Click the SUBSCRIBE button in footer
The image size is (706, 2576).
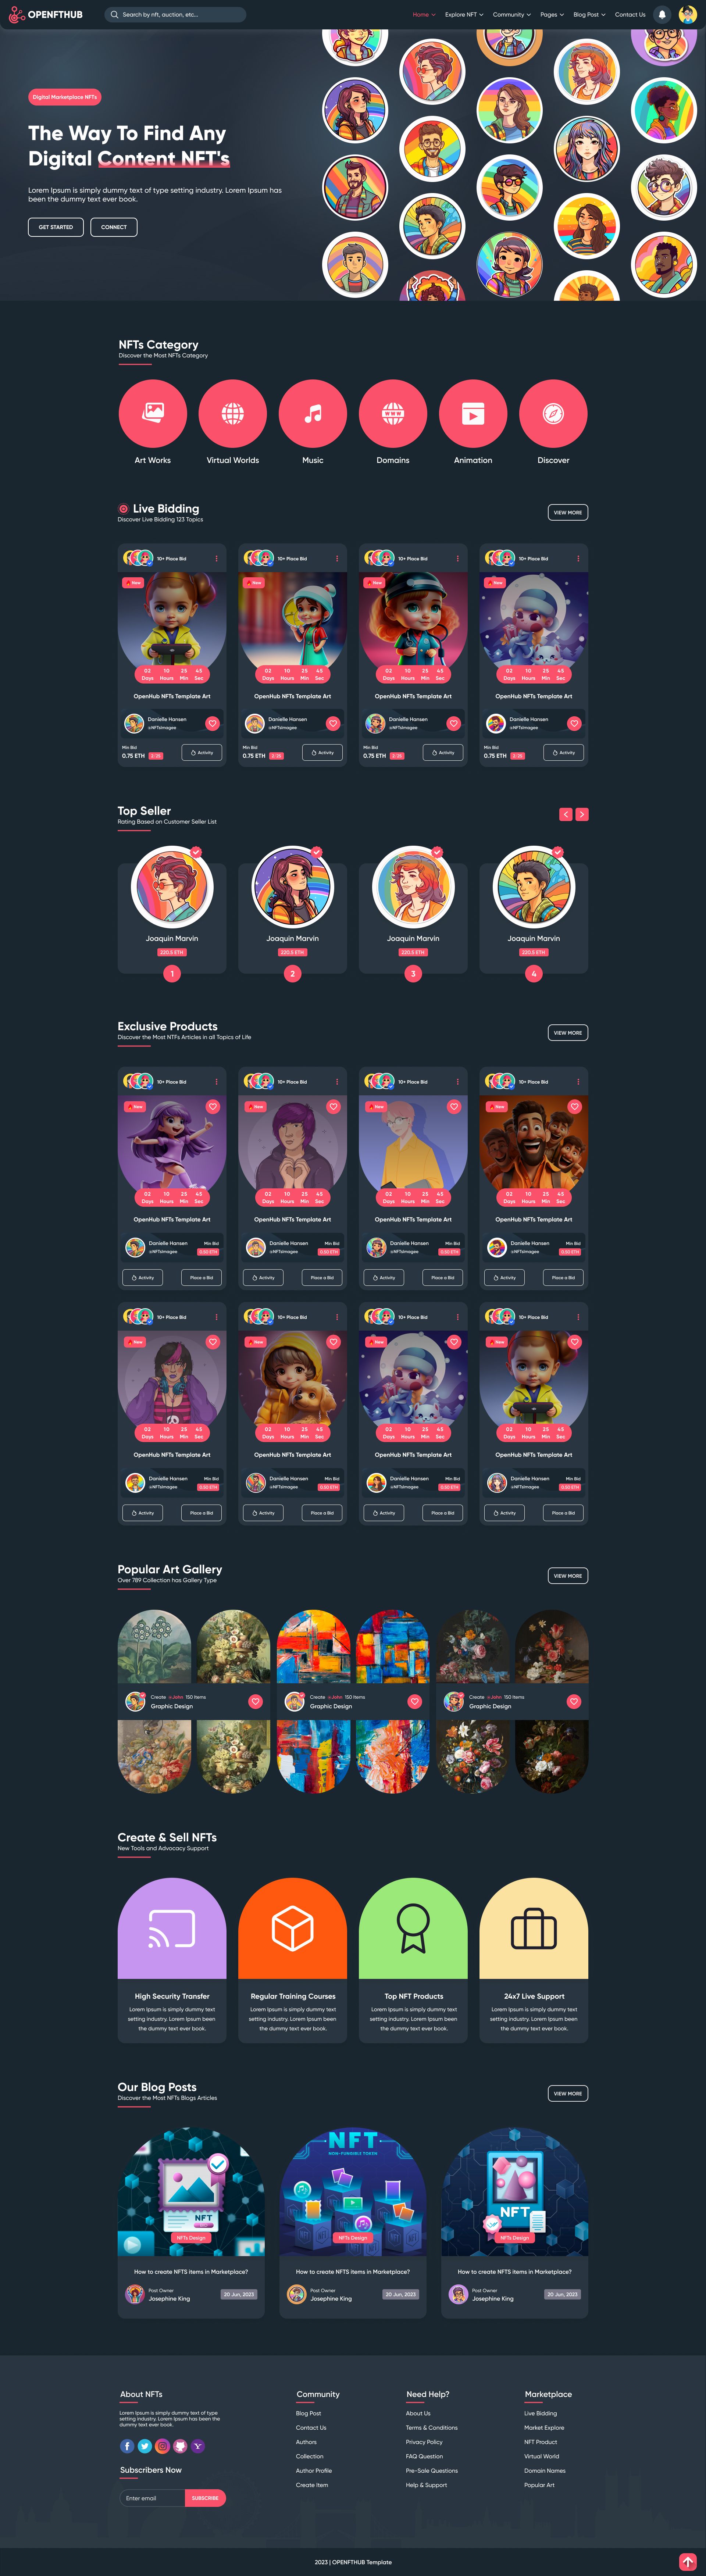coord(205,2498)
